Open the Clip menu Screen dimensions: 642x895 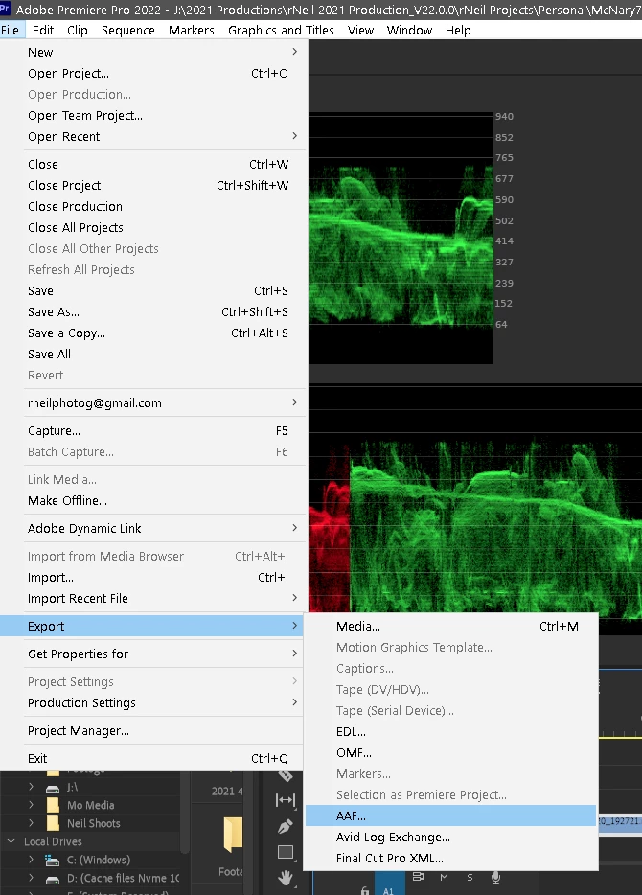[77, 31]
